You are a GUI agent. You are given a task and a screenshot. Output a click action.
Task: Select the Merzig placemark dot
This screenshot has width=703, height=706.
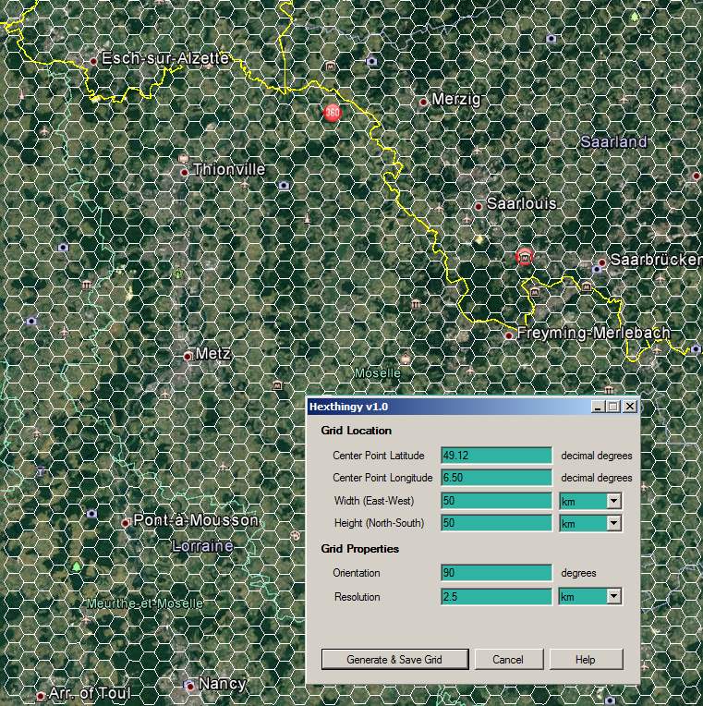point(423,103)
